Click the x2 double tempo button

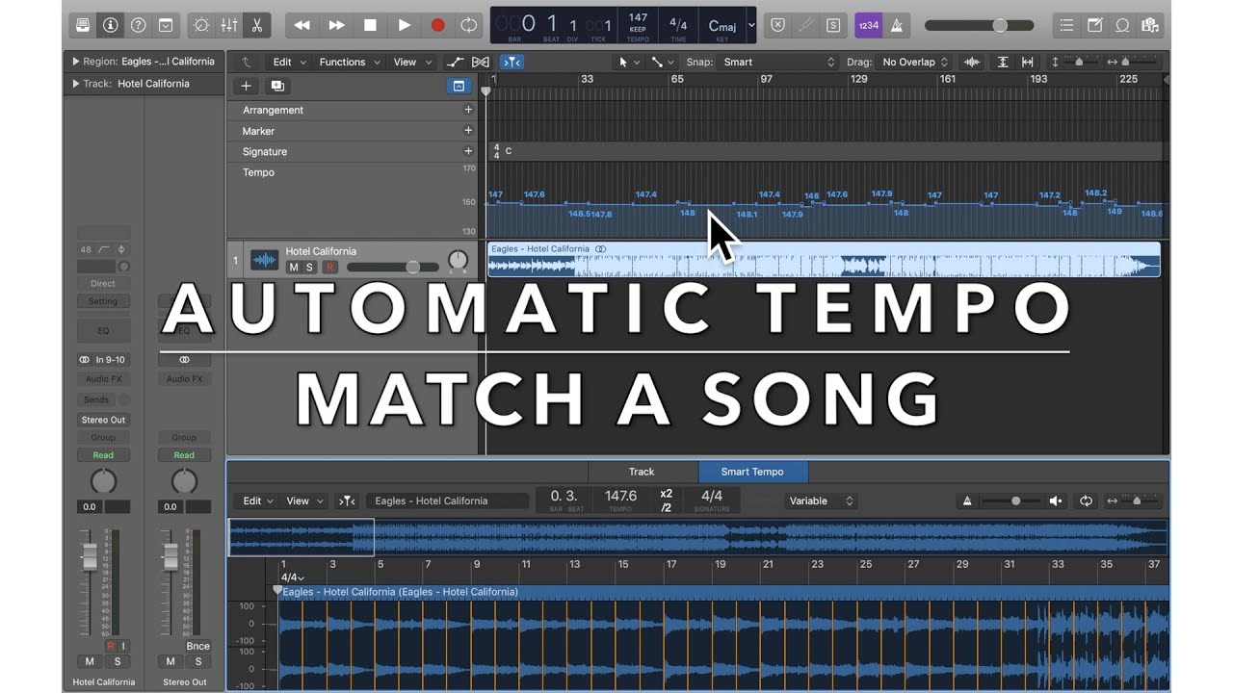tap(666, 494)
